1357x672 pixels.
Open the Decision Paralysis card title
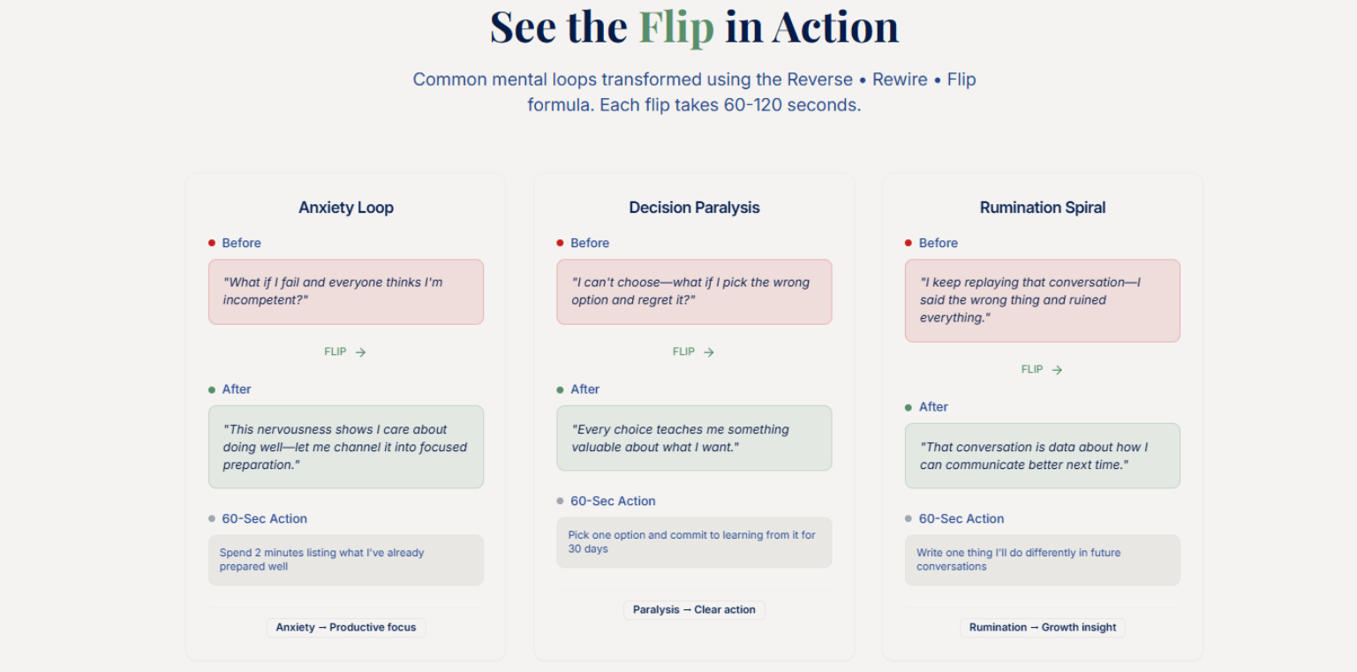point(694,208)
